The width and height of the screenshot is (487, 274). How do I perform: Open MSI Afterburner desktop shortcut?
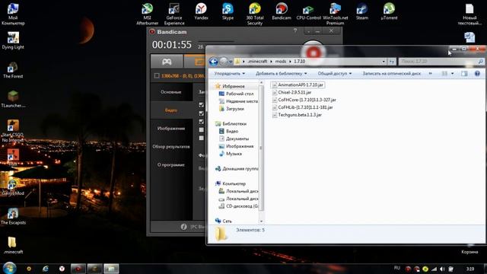coord(147,14)
